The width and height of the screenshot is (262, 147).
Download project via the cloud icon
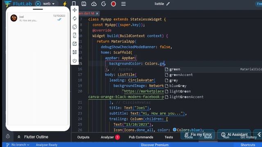point(94,4)
